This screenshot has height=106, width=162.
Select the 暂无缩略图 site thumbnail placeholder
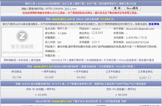tap(22, 42)
